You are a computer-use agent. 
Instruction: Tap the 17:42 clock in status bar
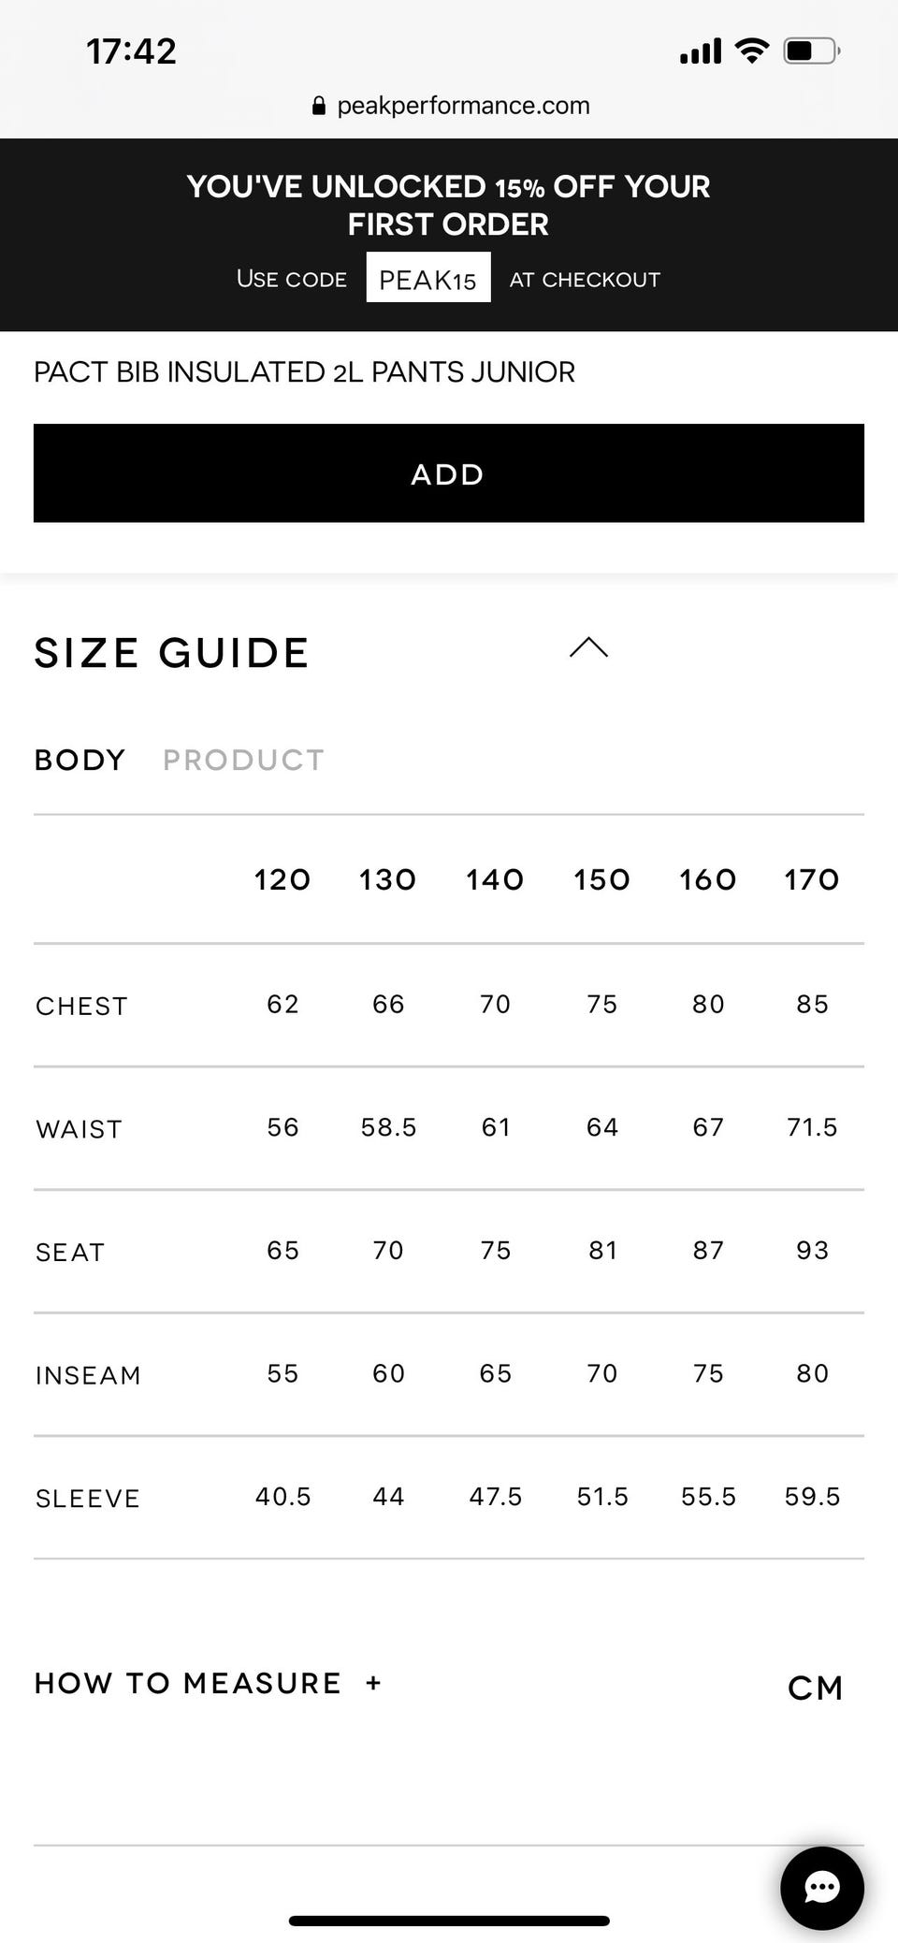(x=131, y=51)
